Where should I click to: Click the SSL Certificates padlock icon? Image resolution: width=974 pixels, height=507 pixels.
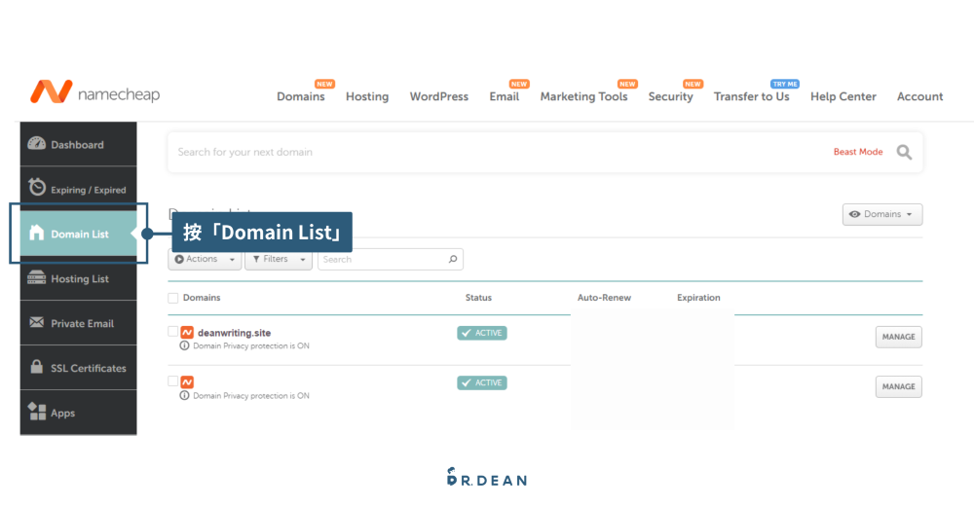tap(37, 368)
